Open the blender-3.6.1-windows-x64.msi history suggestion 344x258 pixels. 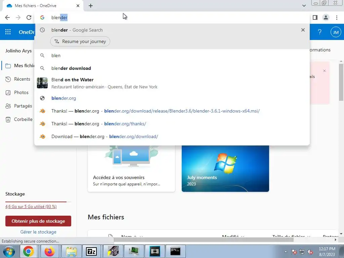click(172, 111)
